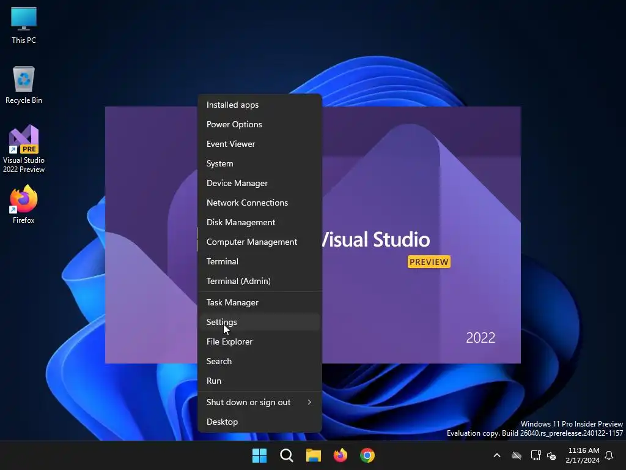Select Visual Studio 2022 Preview shortcut
The height and width of the screenshot is (470, 626).
point(24,149)
